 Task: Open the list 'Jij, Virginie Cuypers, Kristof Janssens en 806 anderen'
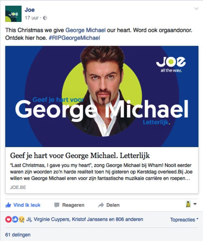pyautogui.click(x=85, y=219)
